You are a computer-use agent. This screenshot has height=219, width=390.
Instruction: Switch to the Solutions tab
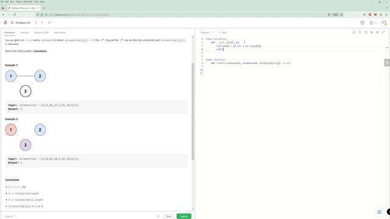[x=41, y=32]
